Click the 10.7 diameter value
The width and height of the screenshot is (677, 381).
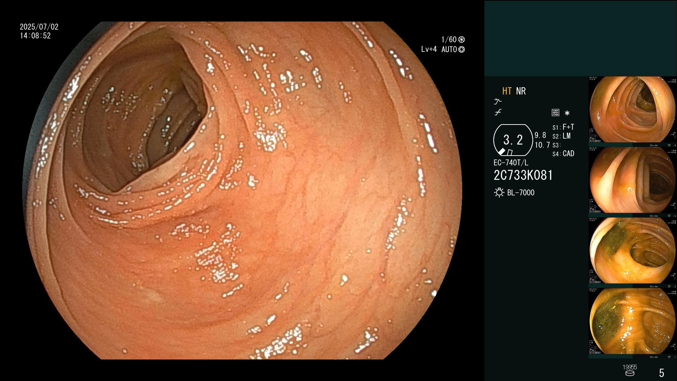coord(542,145)
